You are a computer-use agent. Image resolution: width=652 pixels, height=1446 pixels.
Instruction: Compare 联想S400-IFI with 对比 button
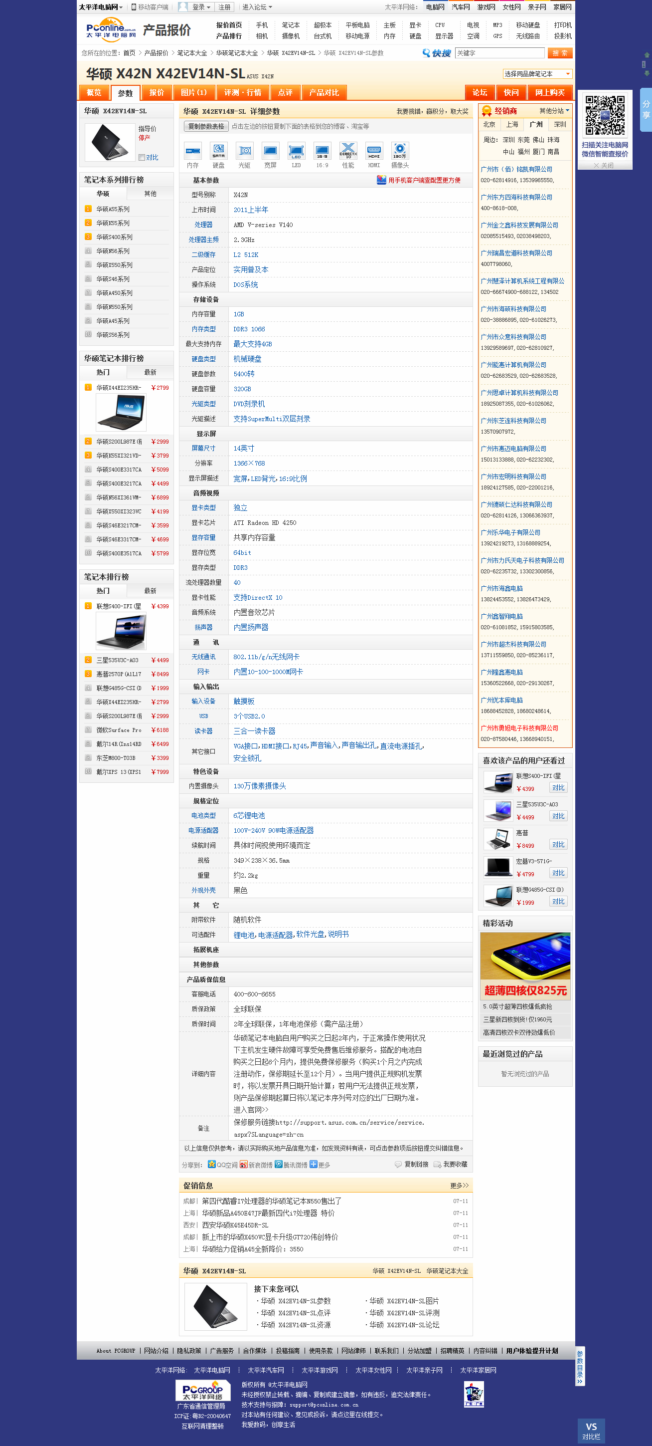tap(558, 787)
